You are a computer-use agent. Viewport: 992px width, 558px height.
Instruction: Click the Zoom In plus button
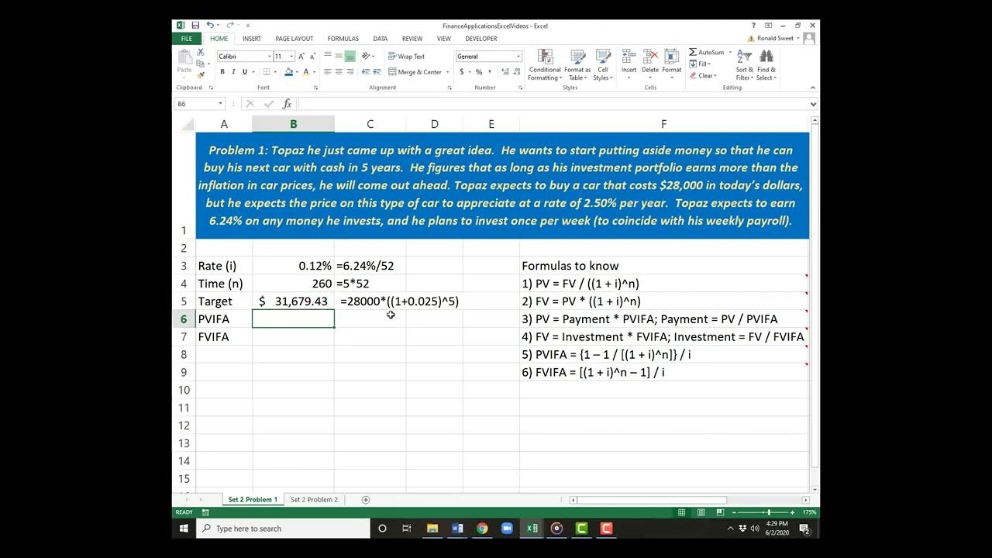point(792,512)
